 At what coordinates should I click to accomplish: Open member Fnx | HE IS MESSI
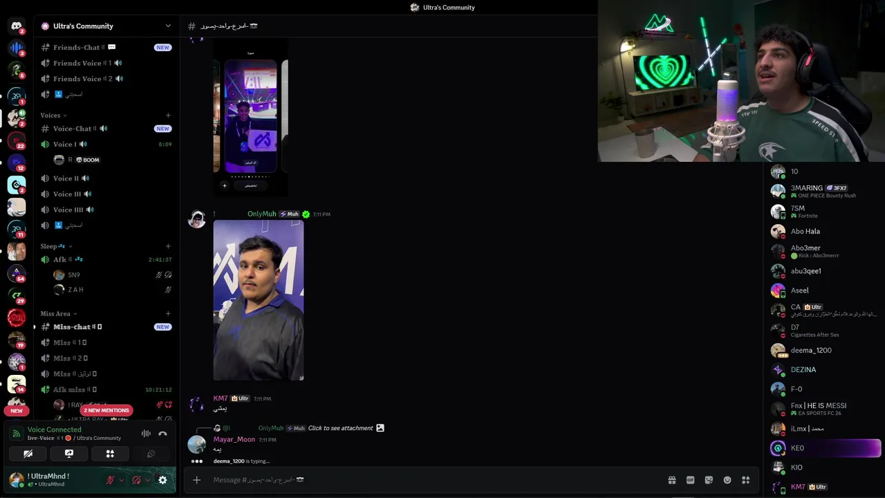tap(825, 409)
